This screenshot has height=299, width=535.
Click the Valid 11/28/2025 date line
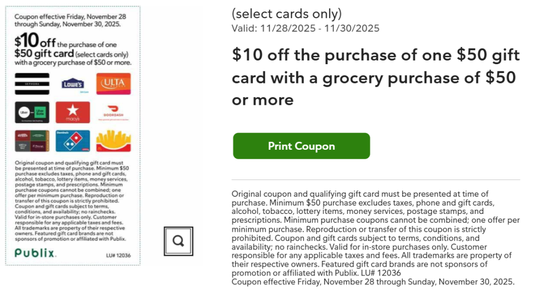305,28
